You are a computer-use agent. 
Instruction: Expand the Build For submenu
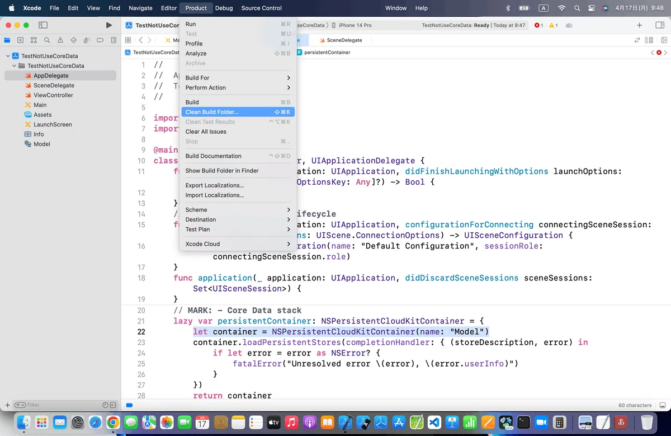pos(238,78)
